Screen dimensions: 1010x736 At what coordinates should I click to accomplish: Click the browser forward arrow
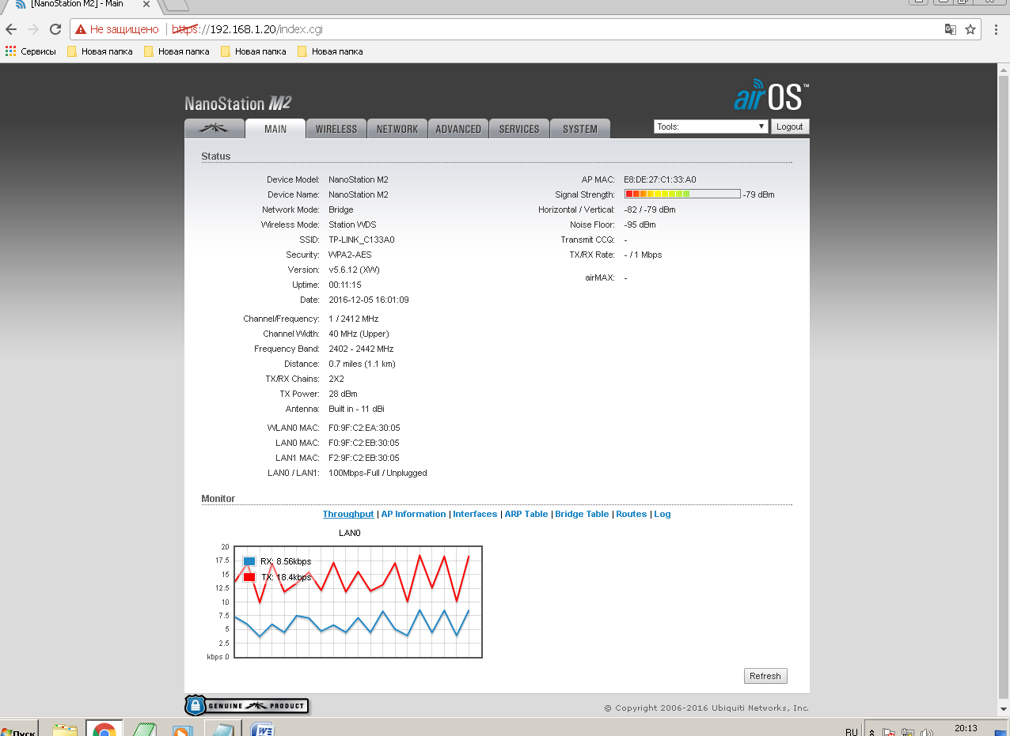coord(33,29)
